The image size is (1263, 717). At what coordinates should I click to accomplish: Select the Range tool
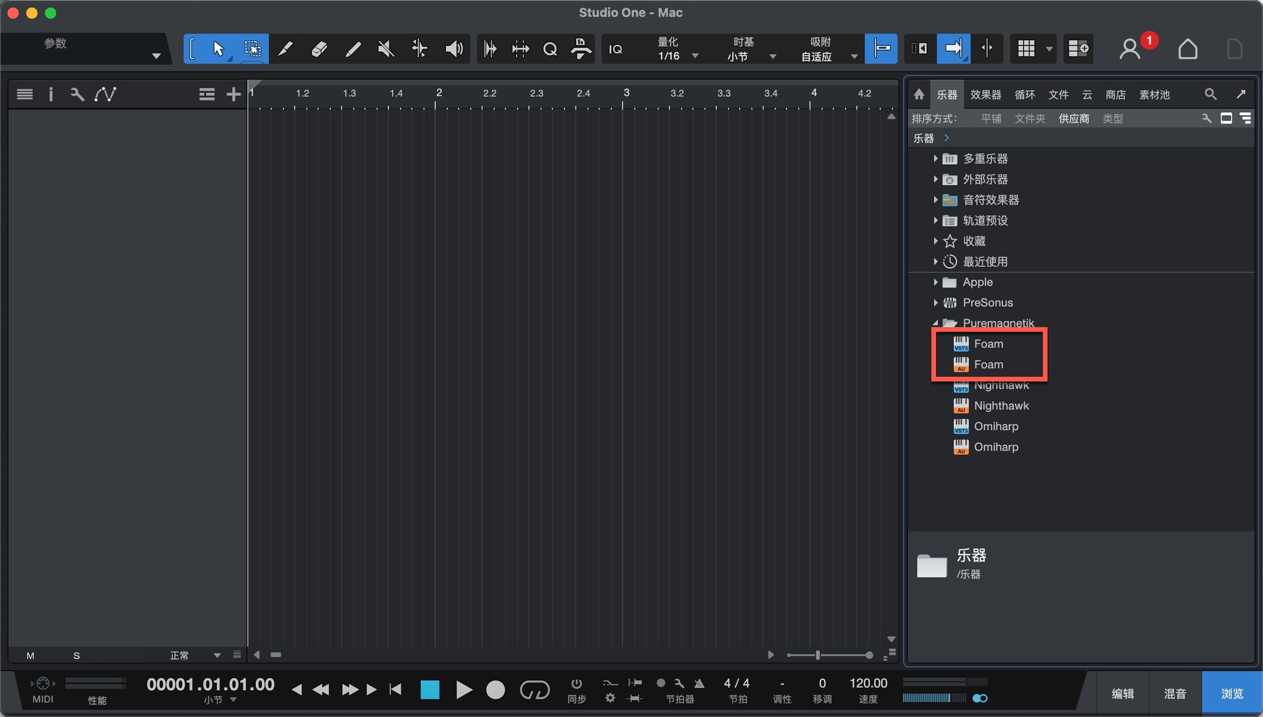252,49
